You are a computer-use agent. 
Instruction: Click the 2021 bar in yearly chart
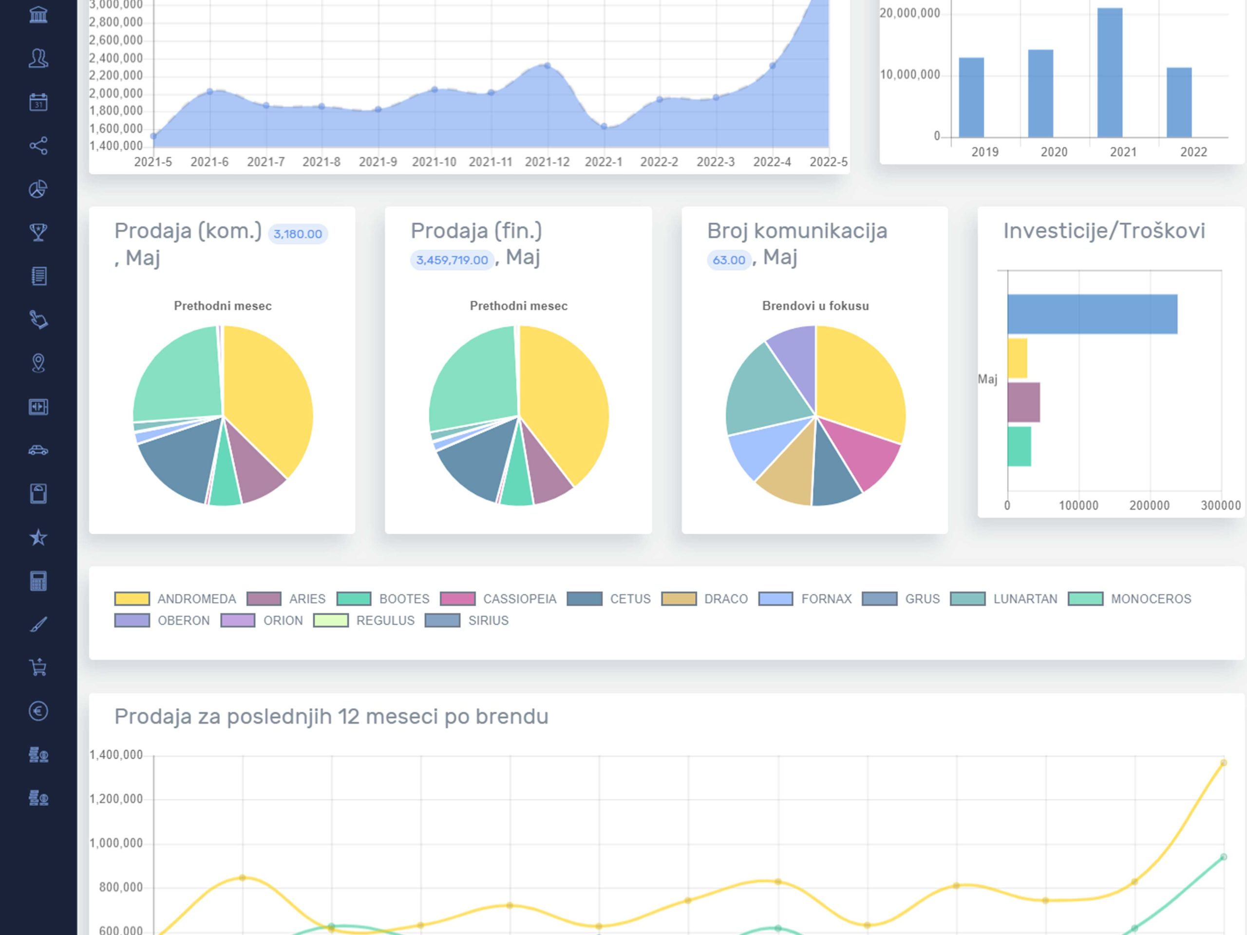[1110, 72]
